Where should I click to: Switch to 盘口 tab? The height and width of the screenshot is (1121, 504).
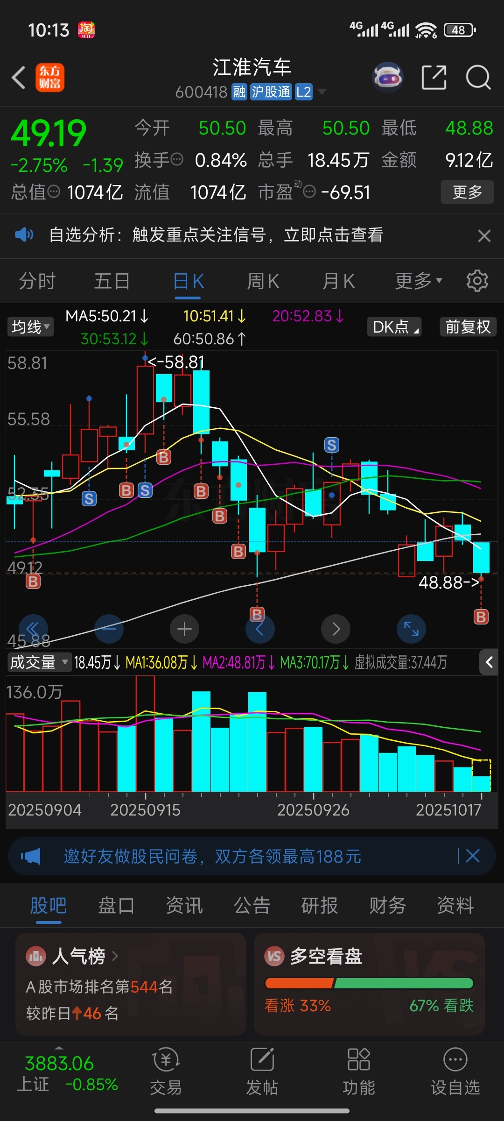(x=116, y=906)
